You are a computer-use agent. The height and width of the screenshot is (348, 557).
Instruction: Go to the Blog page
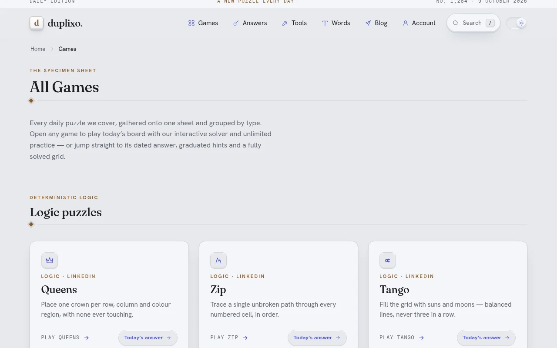[x=376, y=23]
